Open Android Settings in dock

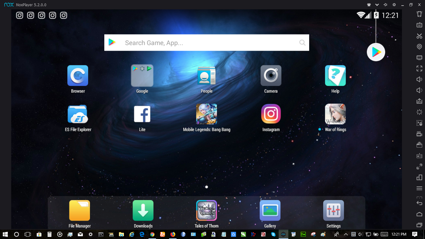(x=333, y=210)
